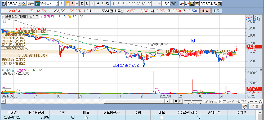
Task: Select the 초 second period toggle
Action: click(x=103, y=4)
